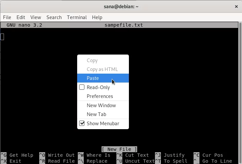
Task: Open the View menu
Action: [36, 17]
